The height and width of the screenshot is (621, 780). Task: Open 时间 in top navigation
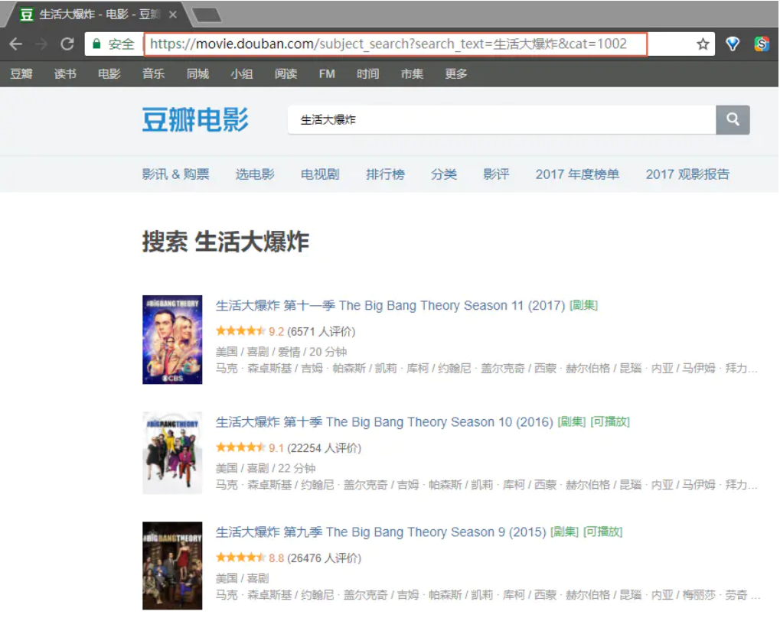367,74
